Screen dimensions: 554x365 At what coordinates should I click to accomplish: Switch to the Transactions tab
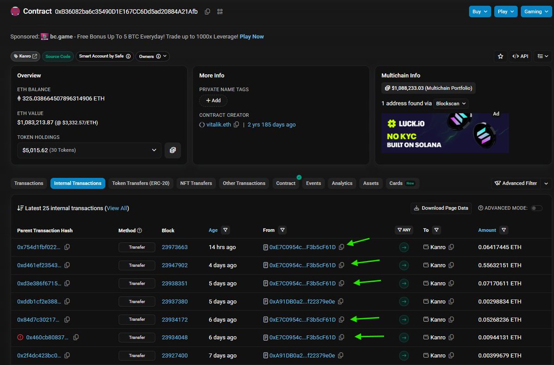point(29,183)
